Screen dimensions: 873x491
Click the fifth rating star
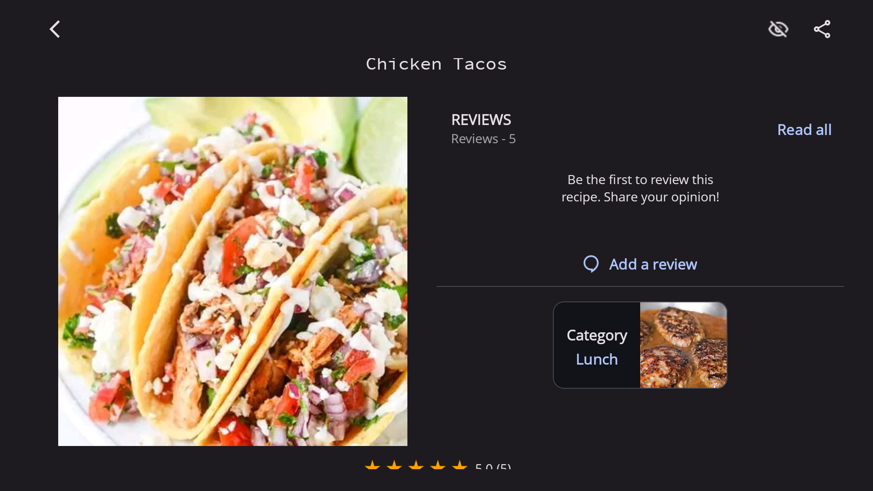(460, 465)
